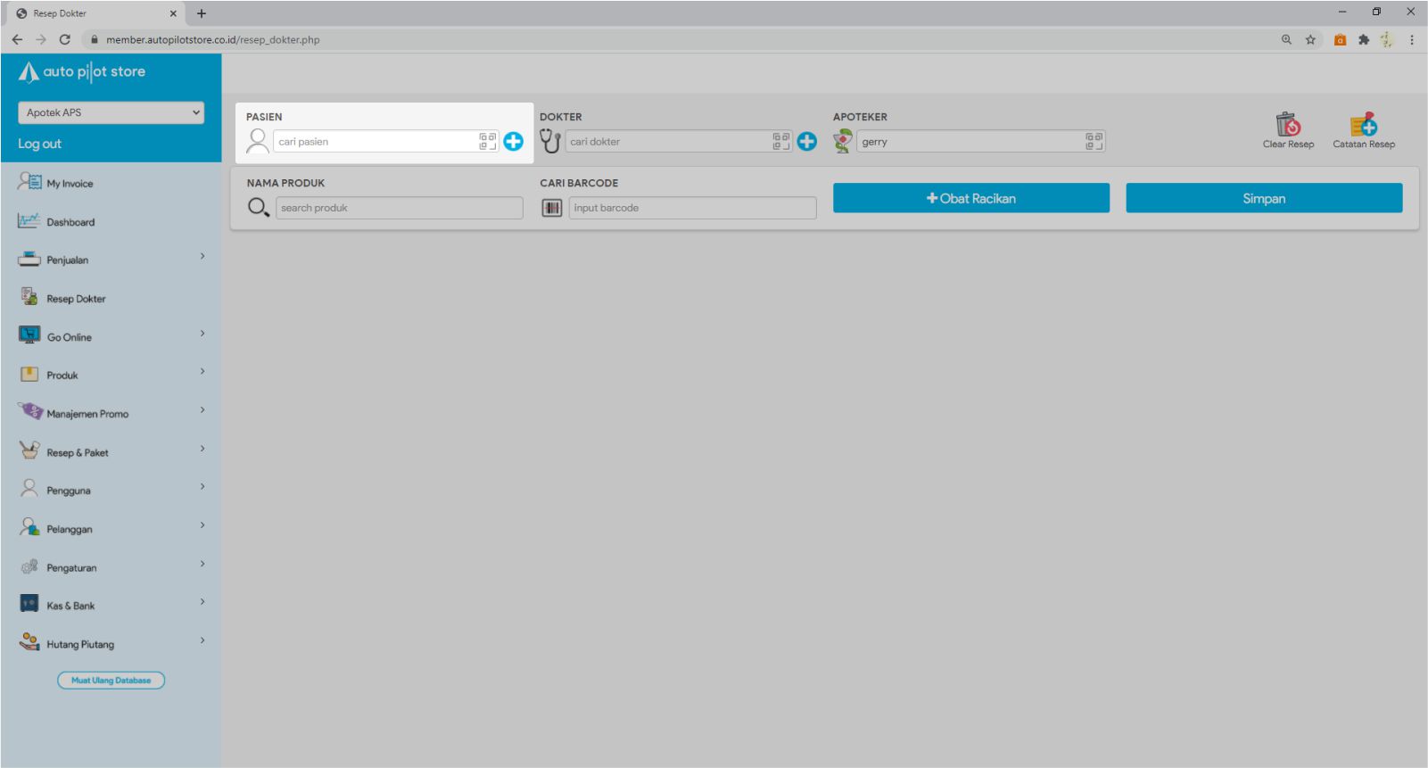Image resolution: width=1428 pixels, height=768 pixels.
Task: Go to Dashboard in sidebar
Action: point(70,222)
